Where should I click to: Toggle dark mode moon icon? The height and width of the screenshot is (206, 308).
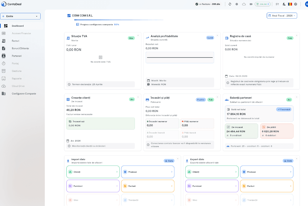click(x=284, y=4)
